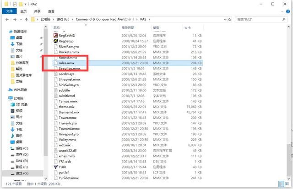This screenshot has height=189, width=293.
Task: Select file Rockets.mmx
Action: click(x=69, y=52)
